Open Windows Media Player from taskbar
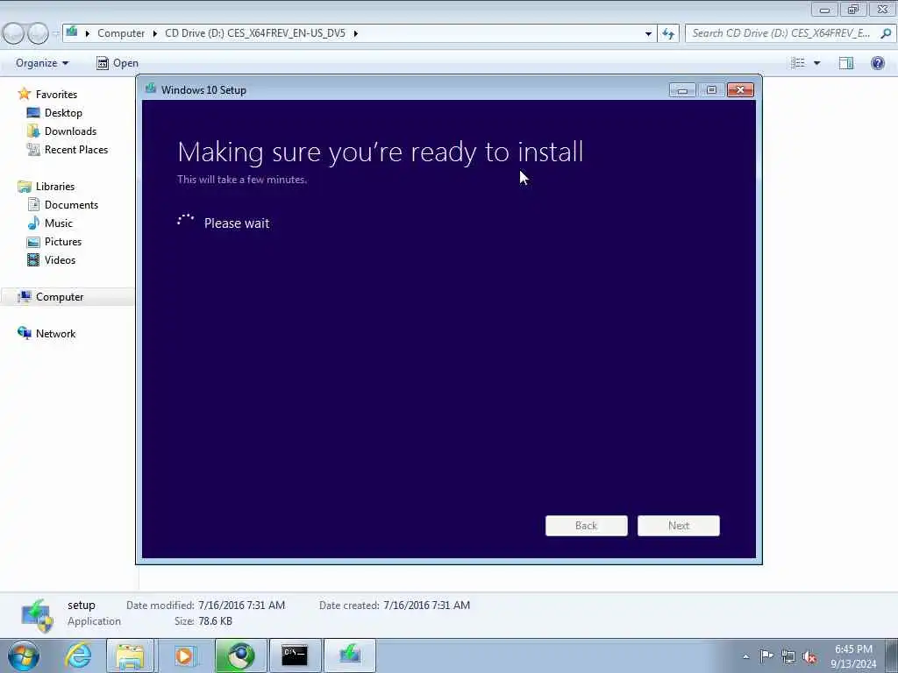 (x=184, y=655)
